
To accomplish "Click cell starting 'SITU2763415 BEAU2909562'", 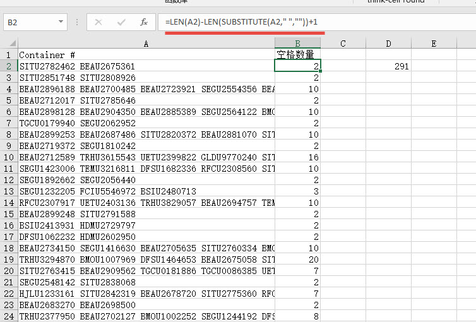I will coord(146,271).
